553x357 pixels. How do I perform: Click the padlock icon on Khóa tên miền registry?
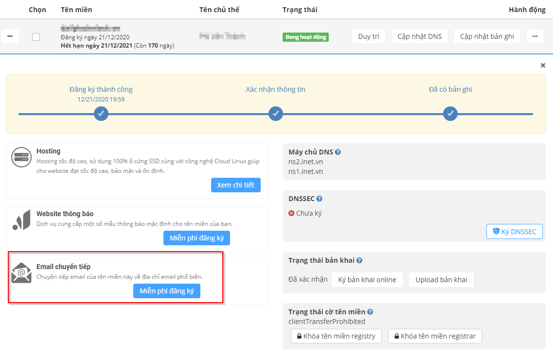coord(299,336)
